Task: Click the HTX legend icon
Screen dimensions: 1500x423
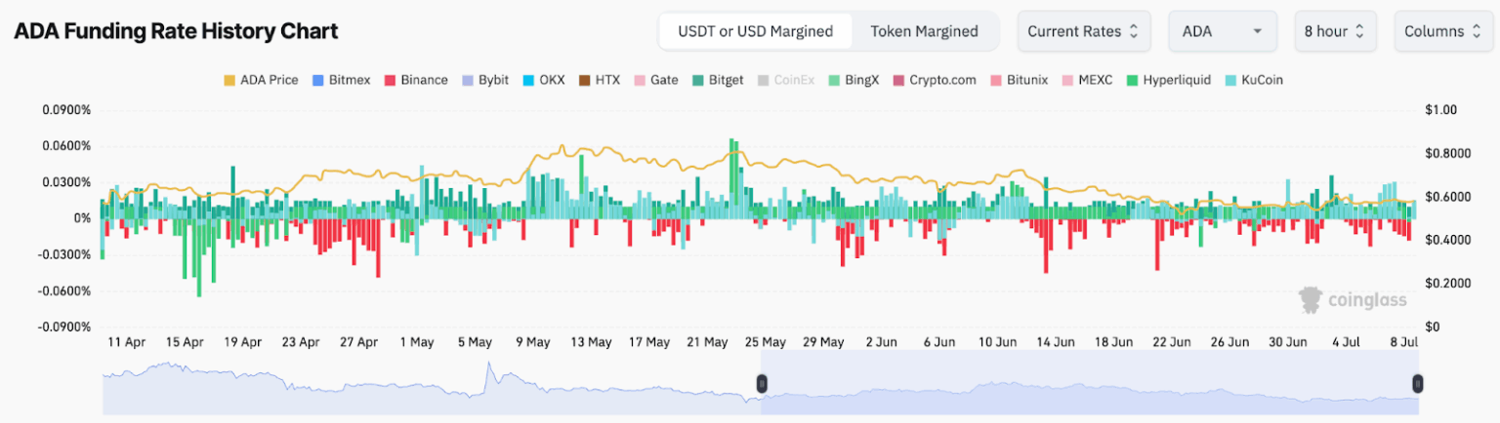Action: pyautogui.click(x=586, y=80)
